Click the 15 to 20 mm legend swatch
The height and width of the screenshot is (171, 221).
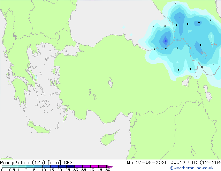click(x=54, y=166)
